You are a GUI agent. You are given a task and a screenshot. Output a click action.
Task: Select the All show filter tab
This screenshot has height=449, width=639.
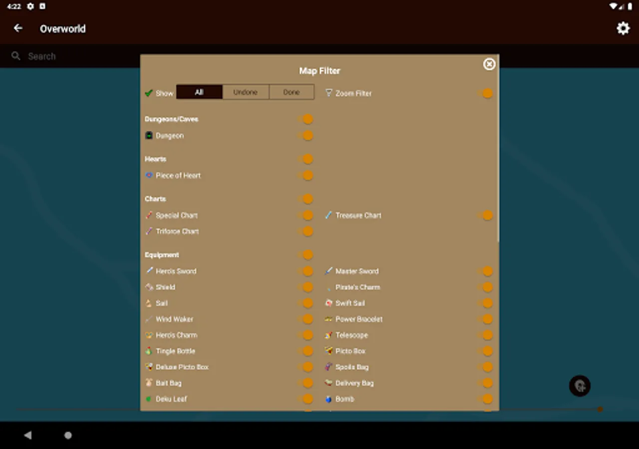point(199,92)
